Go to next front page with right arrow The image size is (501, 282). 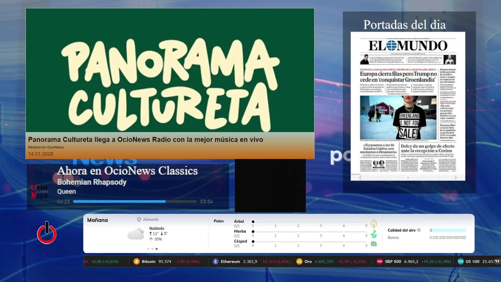[456, 178]
